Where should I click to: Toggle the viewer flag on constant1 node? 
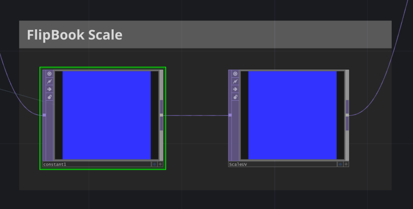pos(50,74)
